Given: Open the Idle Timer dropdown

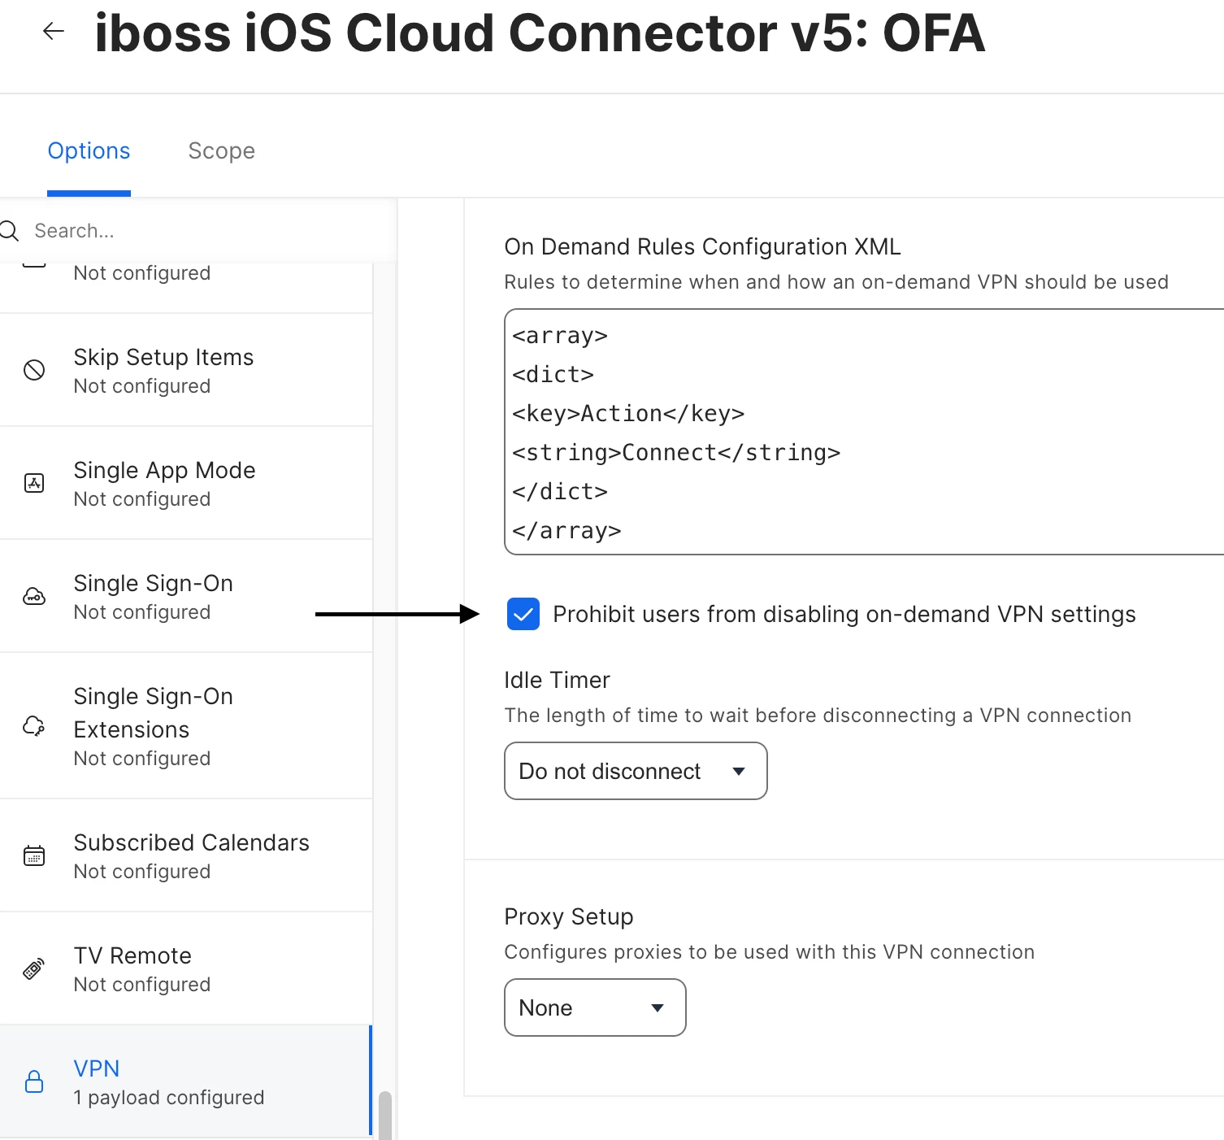Looking at the screenshot, I should click(636, 771).
